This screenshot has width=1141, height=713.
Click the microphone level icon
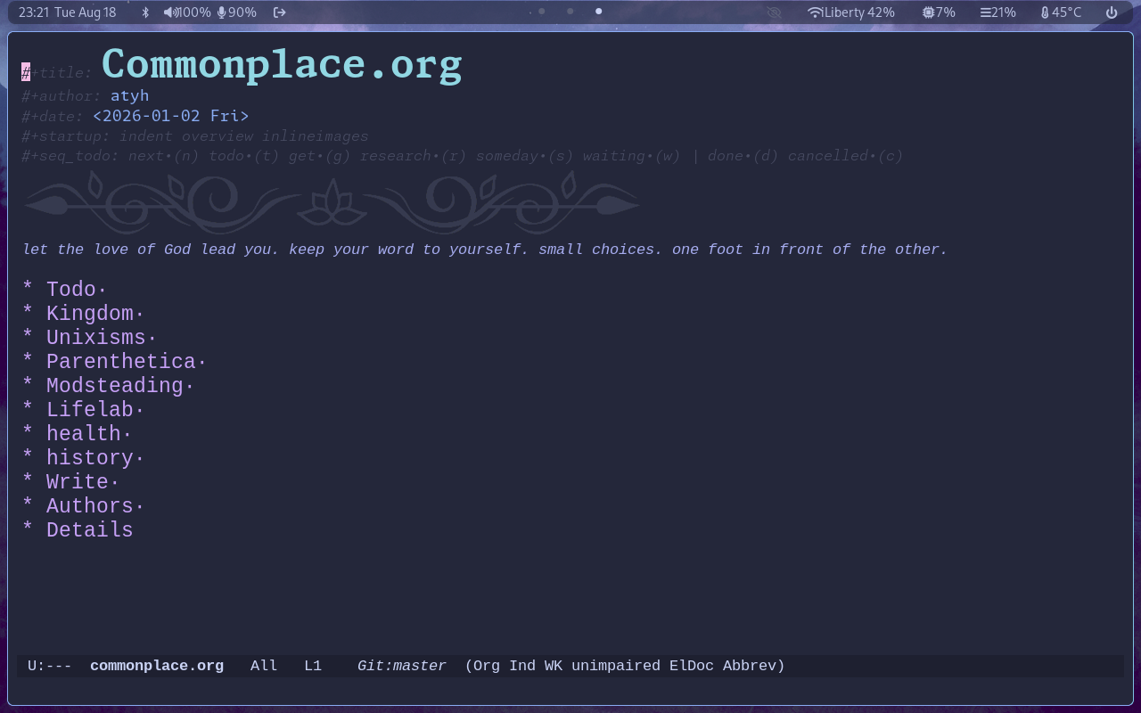[x=221, y=12]
